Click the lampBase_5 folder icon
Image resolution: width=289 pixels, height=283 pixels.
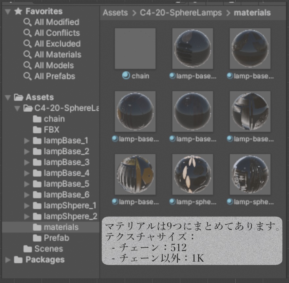point(37,184)
